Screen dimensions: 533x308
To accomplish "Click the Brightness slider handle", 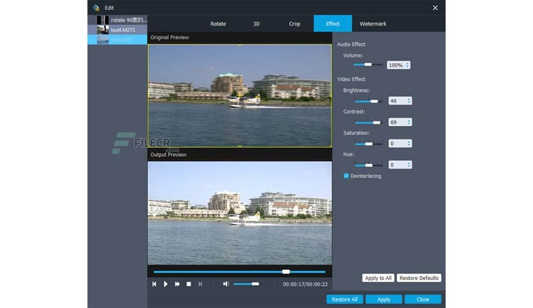I will click(x=374, y=101).
